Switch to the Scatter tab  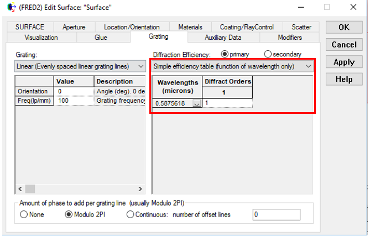301,27
